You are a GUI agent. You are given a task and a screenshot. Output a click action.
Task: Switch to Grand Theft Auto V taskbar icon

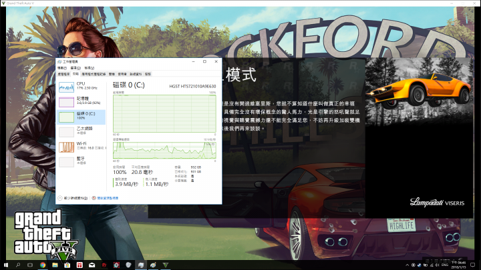166,265
